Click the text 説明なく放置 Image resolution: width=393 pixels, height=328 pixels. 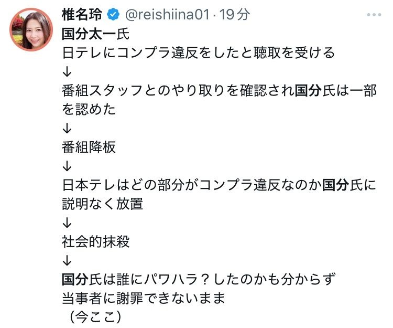(102, 204)
